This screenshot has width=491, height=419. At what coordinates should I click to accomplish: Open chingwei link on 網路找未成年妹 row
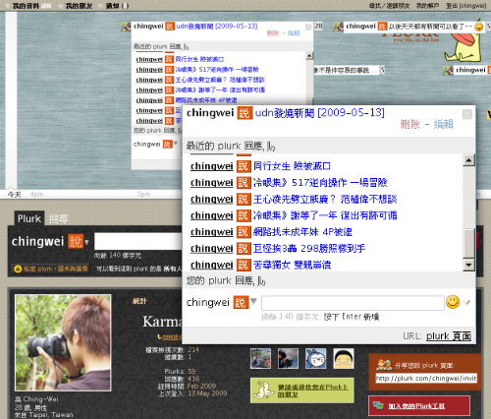pos(211,232)
